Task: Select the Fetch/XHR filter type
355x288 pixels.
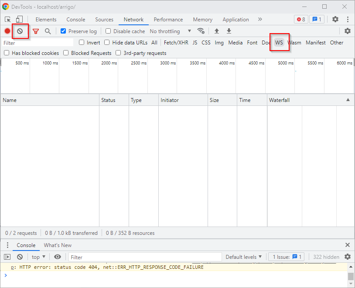Action: [176, 43]
